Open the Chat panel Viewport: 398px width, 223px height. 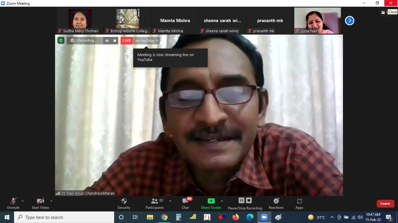pos(185,203)
